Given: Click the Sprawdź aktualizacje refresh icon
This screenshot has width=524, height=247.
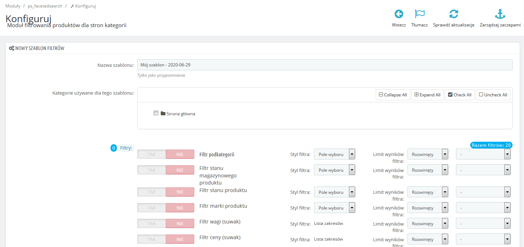Looking at the screenshot, I should point(453,14).
